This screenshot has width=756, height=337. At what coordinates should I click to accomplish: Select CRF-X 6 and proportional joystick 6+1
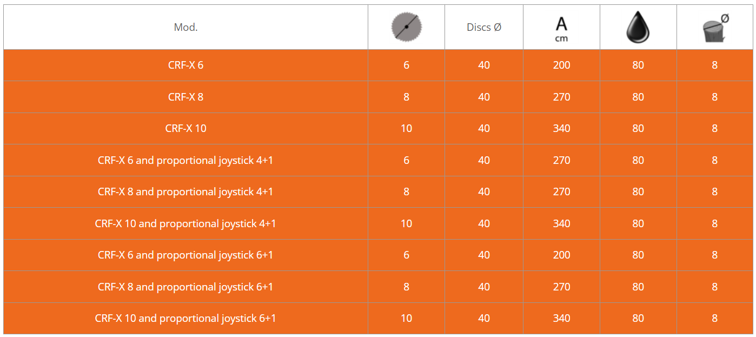(185, 255)
